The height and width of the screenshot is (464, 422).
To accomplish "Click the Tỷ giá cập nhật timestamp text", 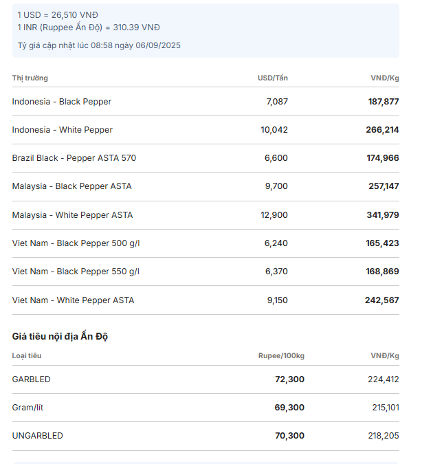I will (x=99, y=45).
